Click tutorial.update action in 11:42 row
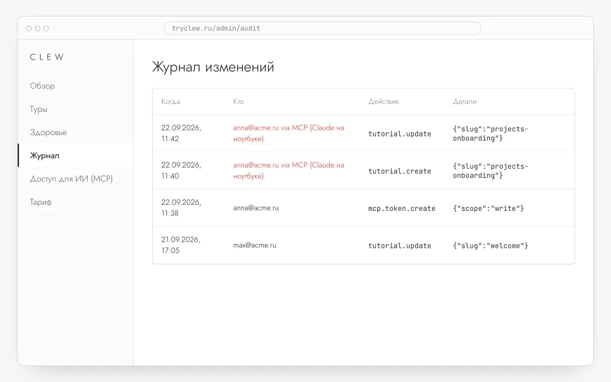This screenshot has width=611, height=382. [400, 134]
